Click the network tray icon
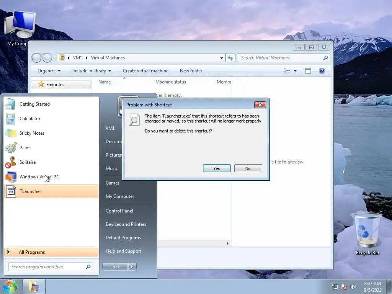The height and width of the screenshot is (294, 392). 335,287
